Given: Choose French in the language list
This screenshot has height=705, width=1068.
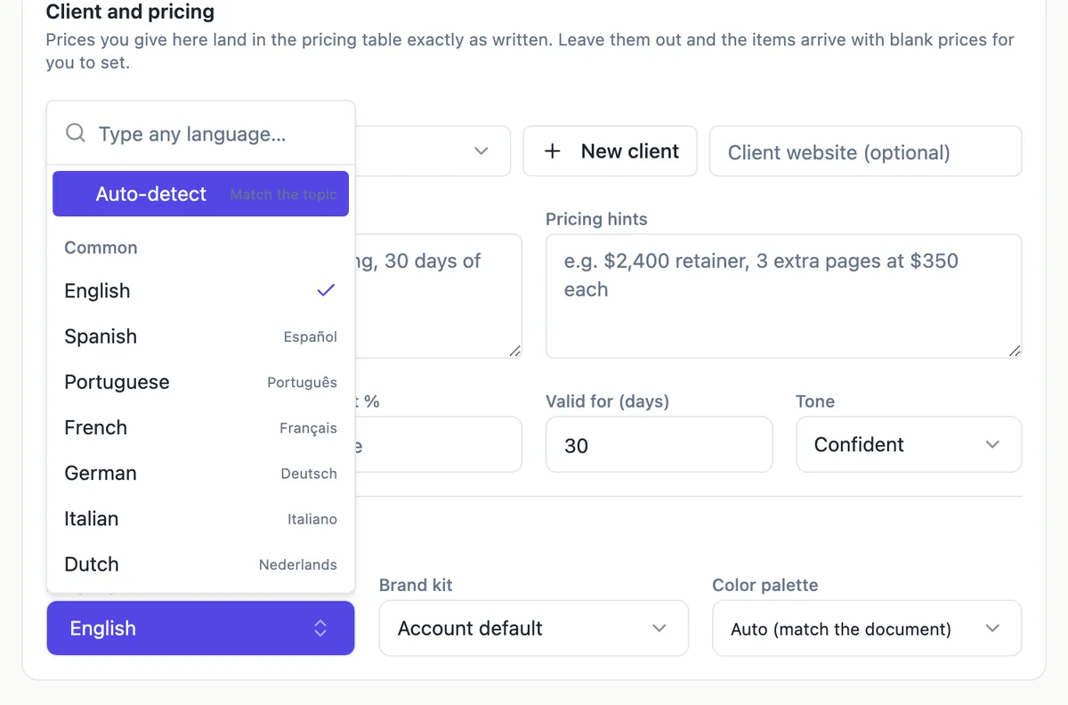Looking at the screenshot, I should pos(200,427).
